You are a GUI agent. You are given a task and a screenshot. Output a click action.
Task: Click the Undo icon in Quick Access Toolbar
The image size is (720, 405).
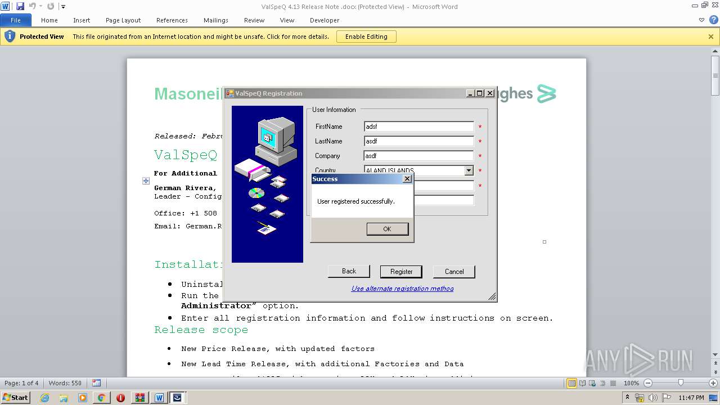pos(32,6)
